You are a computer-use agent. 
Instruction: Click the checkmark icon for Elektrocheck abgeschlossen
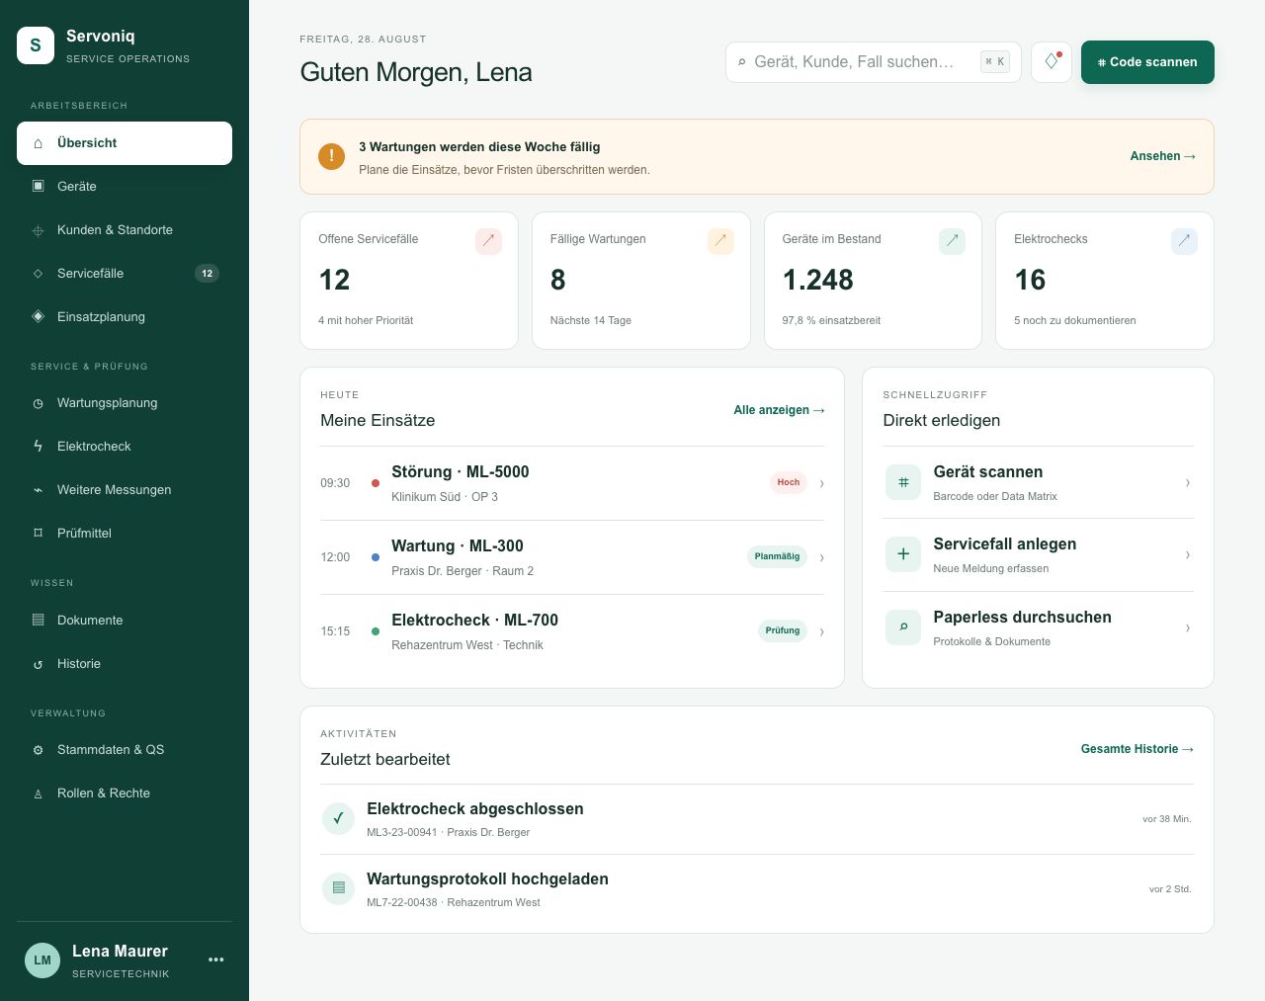[x=338, y=818]
